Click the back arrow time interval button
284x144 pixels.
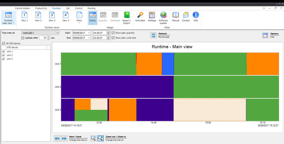(57, 138)
